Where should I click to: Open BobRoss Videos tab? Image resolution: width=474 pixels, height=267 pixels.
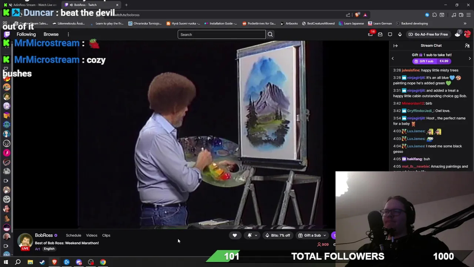click(91, 235)
